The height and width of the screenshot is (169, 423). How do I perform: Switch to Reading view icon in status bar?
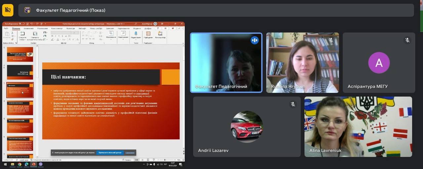pyautogui.click(x=148, y=160)
